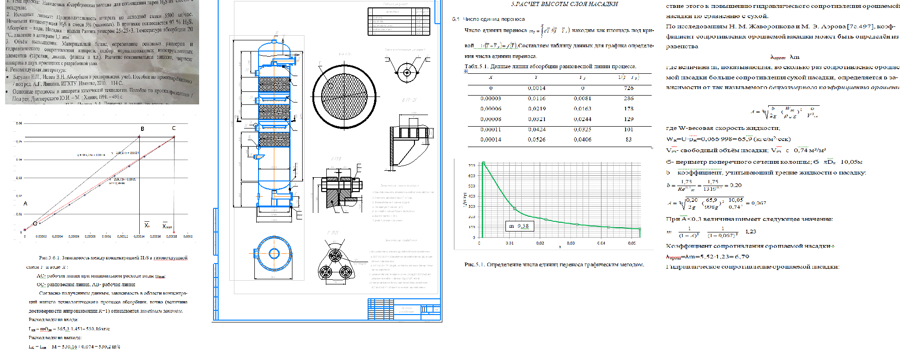Select the table cell 0,00003
Viewport: 900px width, 354px height.
pyautogui.click(x=491, y=98)
